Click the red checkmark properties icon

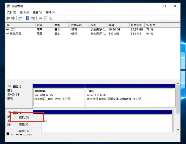click(x=46, y=18)
